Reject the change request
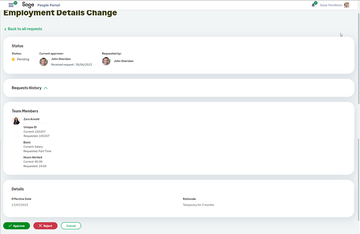The height and width of the screenshot is (234, 360). point(45,226)
